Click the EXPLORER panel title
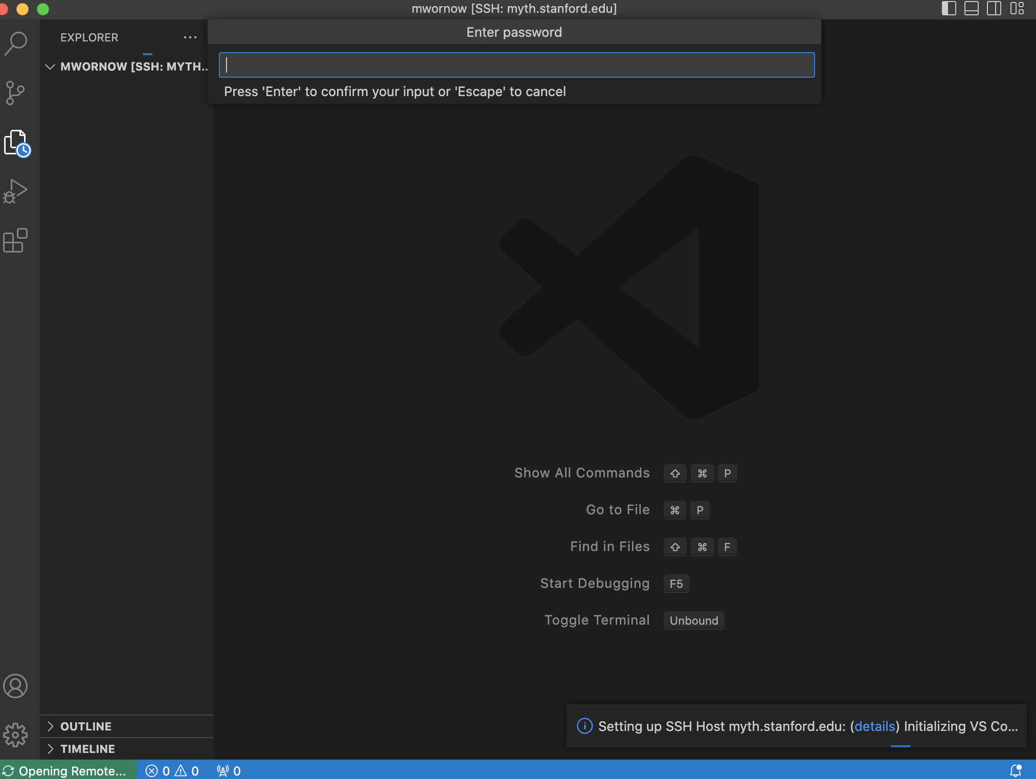 tap(89, 37)
